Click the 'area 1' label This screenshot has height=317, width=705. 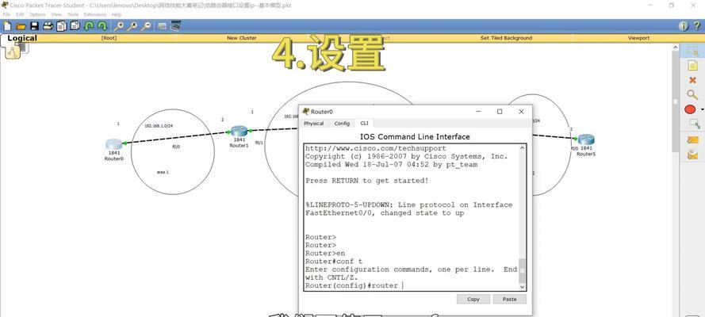point(163,172)
